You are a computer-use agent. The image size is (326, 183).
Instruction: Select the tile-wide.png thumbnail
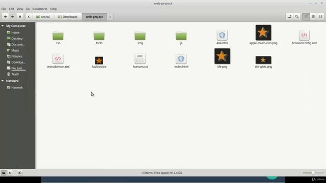(x=263, y=60)
